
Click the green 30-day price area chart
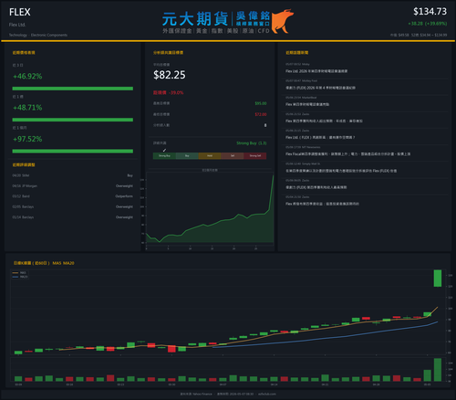[x=210, y=210]
